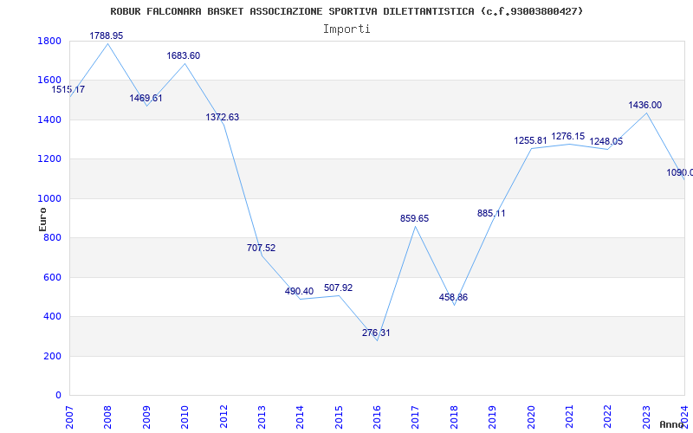Click the 200 y-axis value
693x433 pixels.
pyautogui.click(x=52, y=356)
